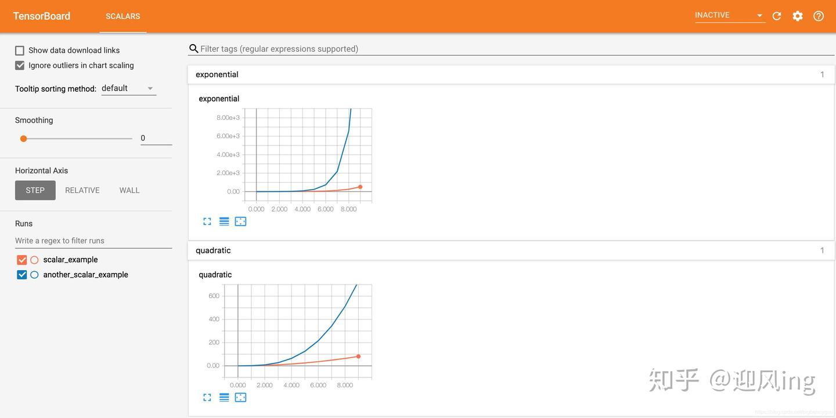Enable Show data download links checkbox
The image size is (836, 418).
(20, 50)
